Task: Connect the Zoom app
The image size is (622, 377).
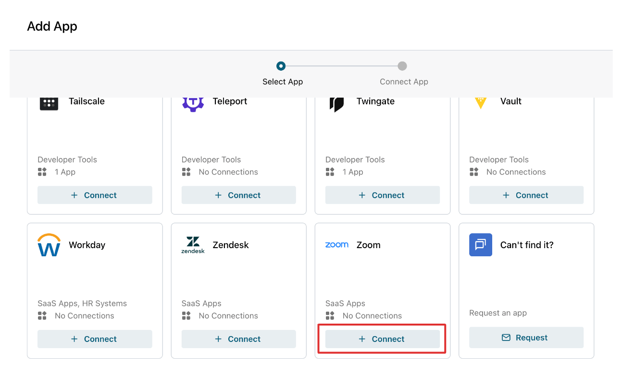Action: tap(383, 339)
